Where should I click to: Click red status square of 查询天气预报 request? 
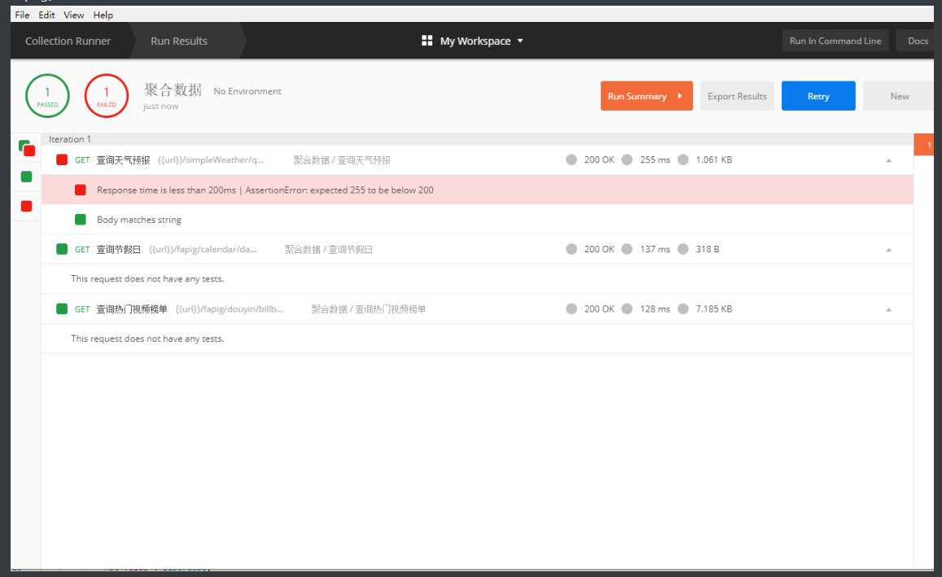tap(62, 160)
